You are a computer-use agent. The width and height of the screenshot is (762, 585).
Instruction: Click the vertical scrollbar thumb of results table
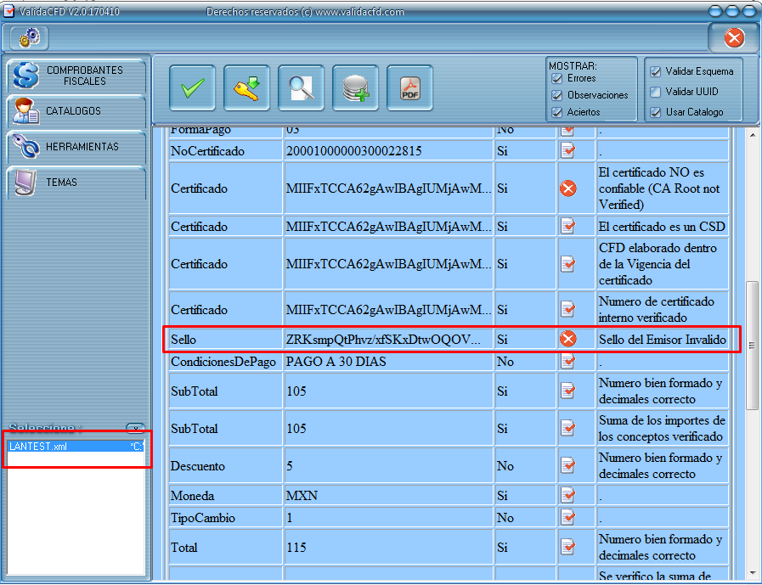click(752, 346)
